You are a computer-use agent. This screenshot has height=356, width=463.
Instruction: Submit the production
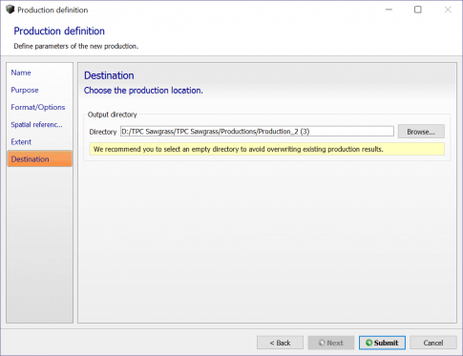click(x=382, y=343)
